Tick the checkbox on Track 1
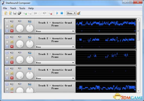This screenshot has width=144, height=101. tap(7, 26)
